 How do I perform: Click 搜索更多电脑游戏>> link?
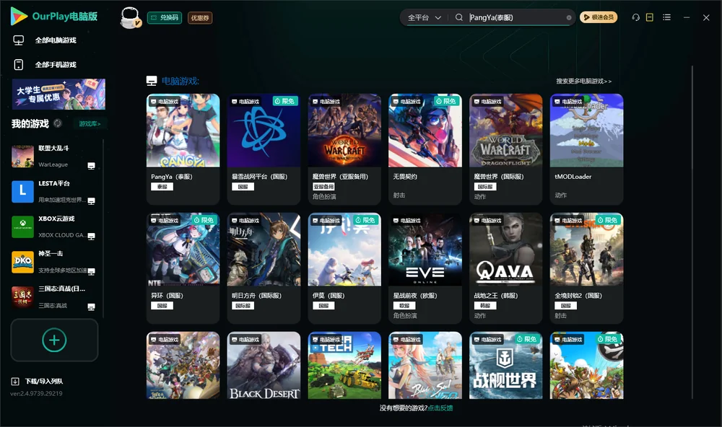click(584, 81)
